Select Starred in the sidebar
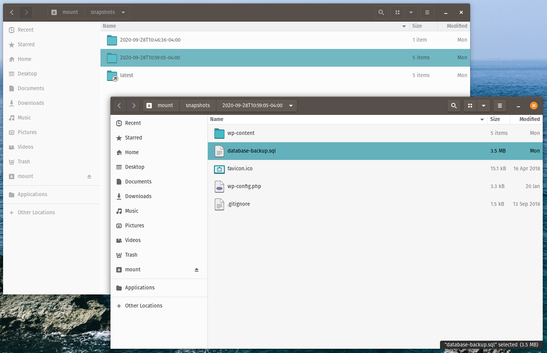This screenshot has height=353, width=547. [133, 138]
